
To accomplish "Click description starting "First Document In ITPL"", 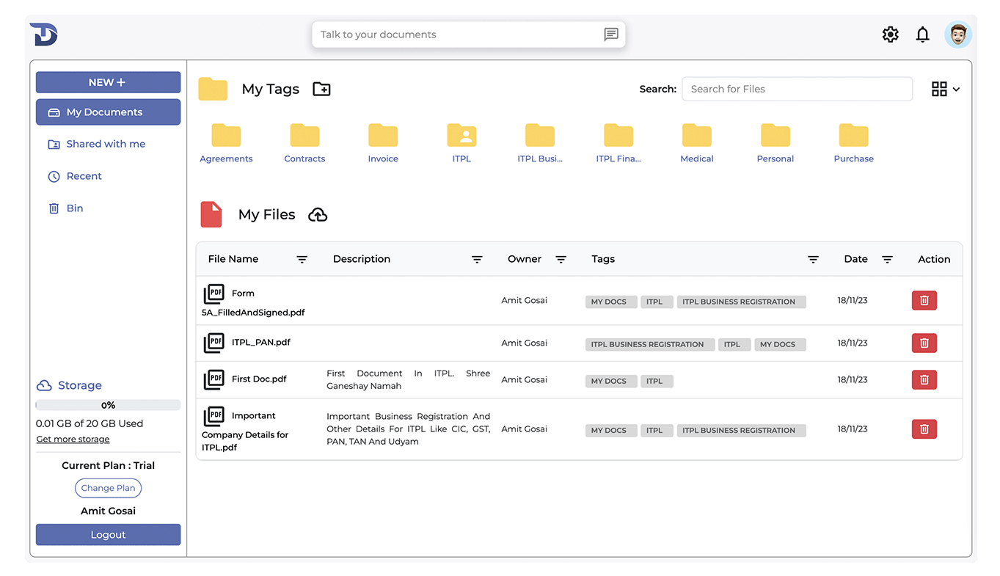I will point(408,379).
